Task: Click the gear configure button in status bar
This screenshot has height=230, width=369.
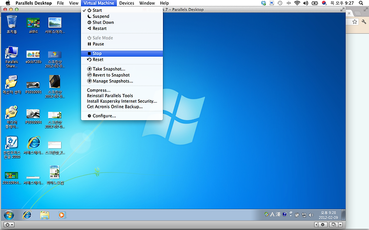Action: pos(323,225)
